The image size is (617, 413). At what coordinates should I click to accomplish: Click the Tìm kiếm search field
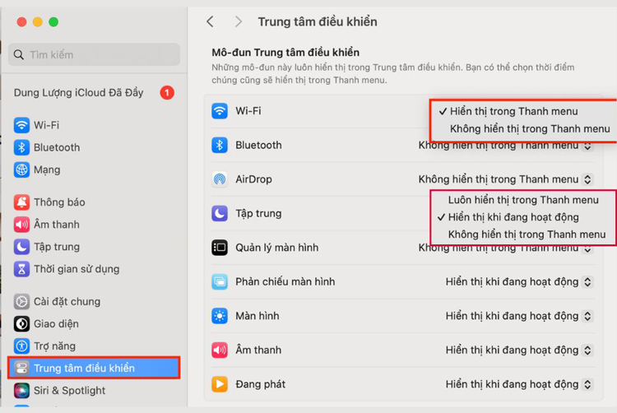tap(94, 54)
